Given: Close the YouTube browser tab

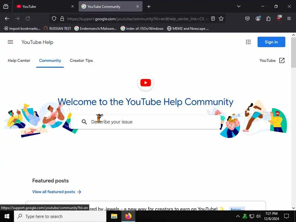Looking at the screenshot, I should click(x=73, y=7).
